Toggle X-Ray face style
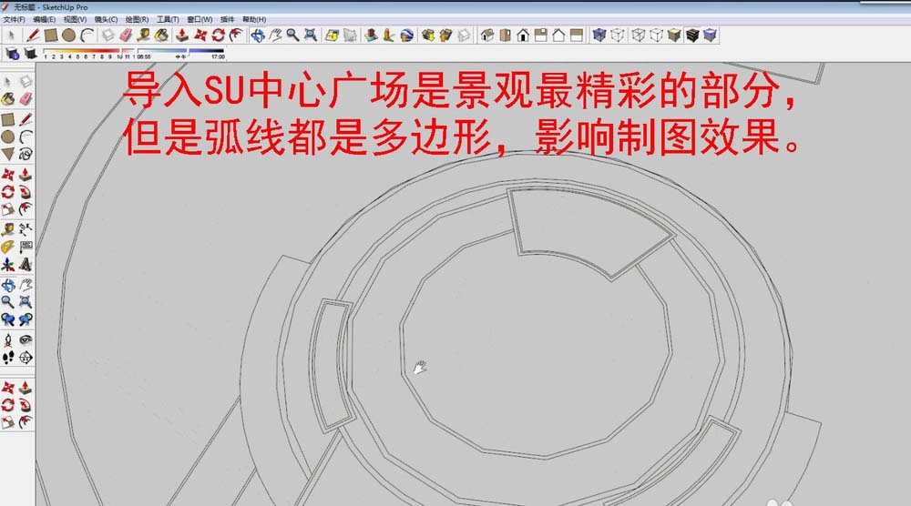Viewport: 911px width, 506px height. click(599, 35)
